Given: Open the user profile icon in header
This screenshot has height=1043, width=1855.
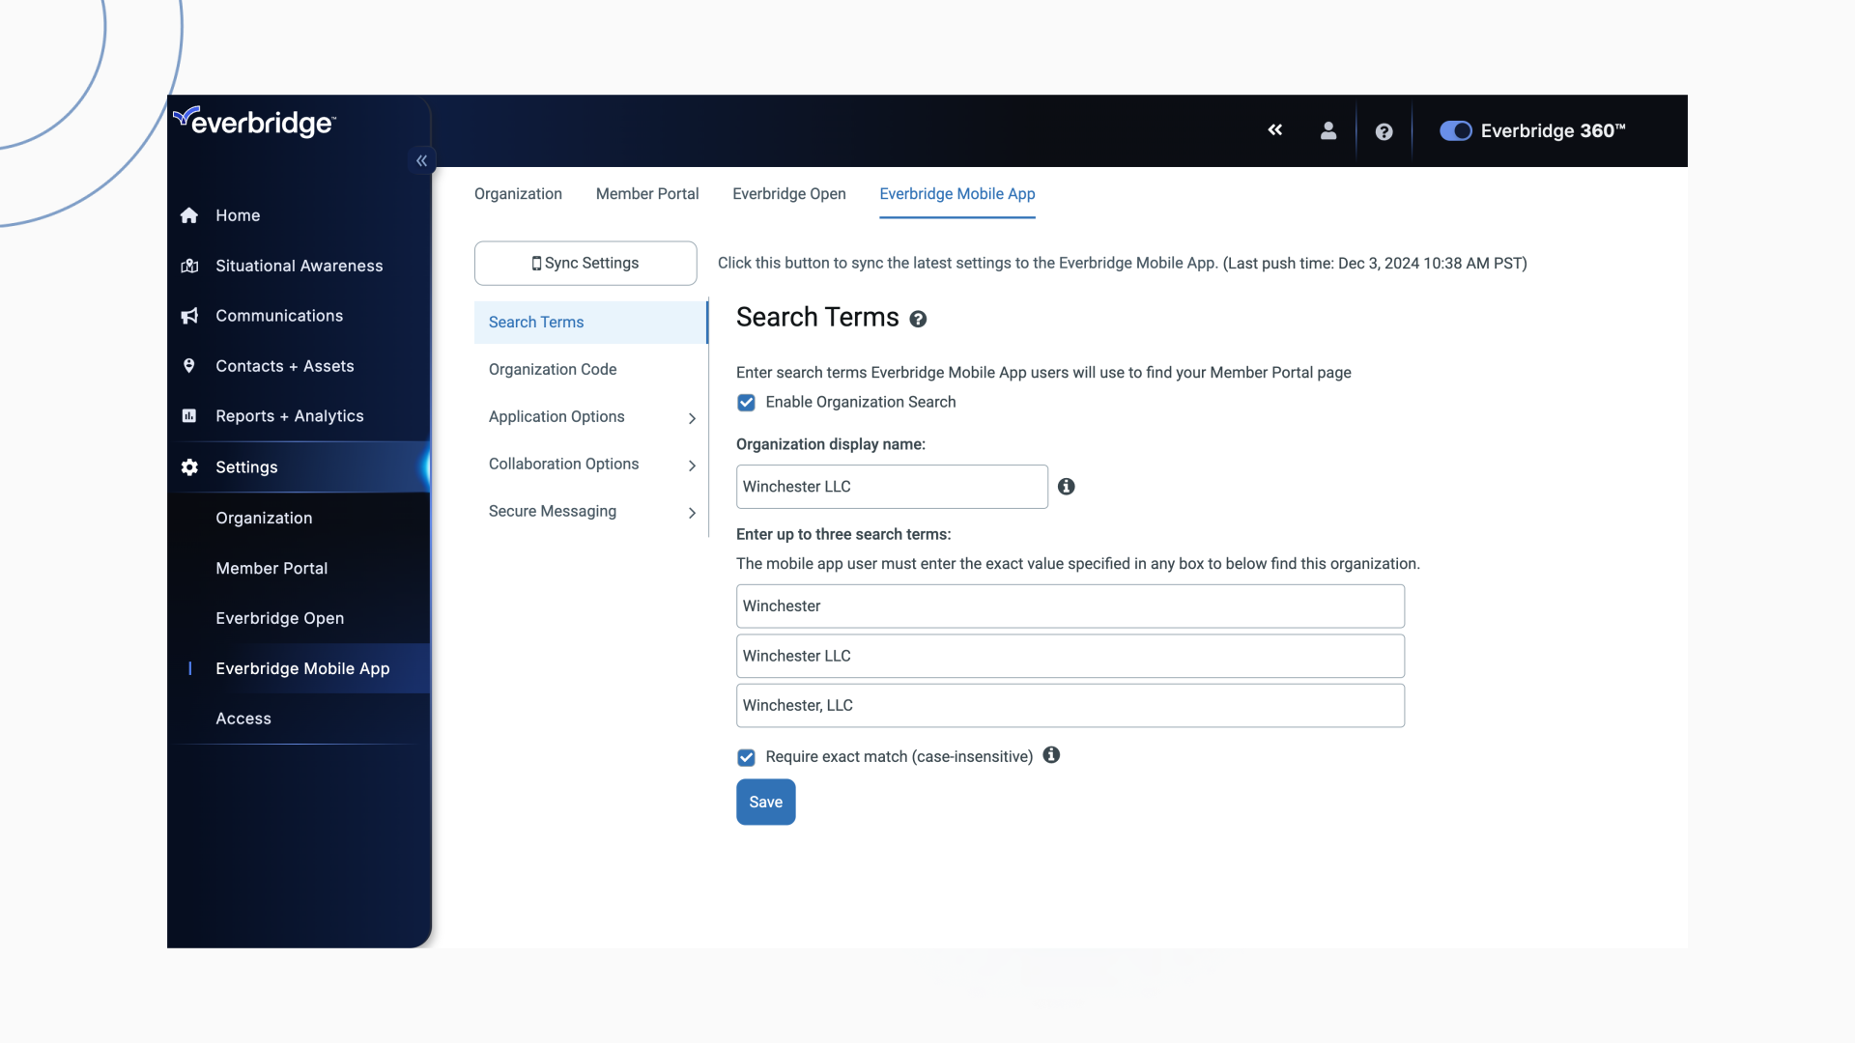Looking at the screenshot, I should (1328, 130).
